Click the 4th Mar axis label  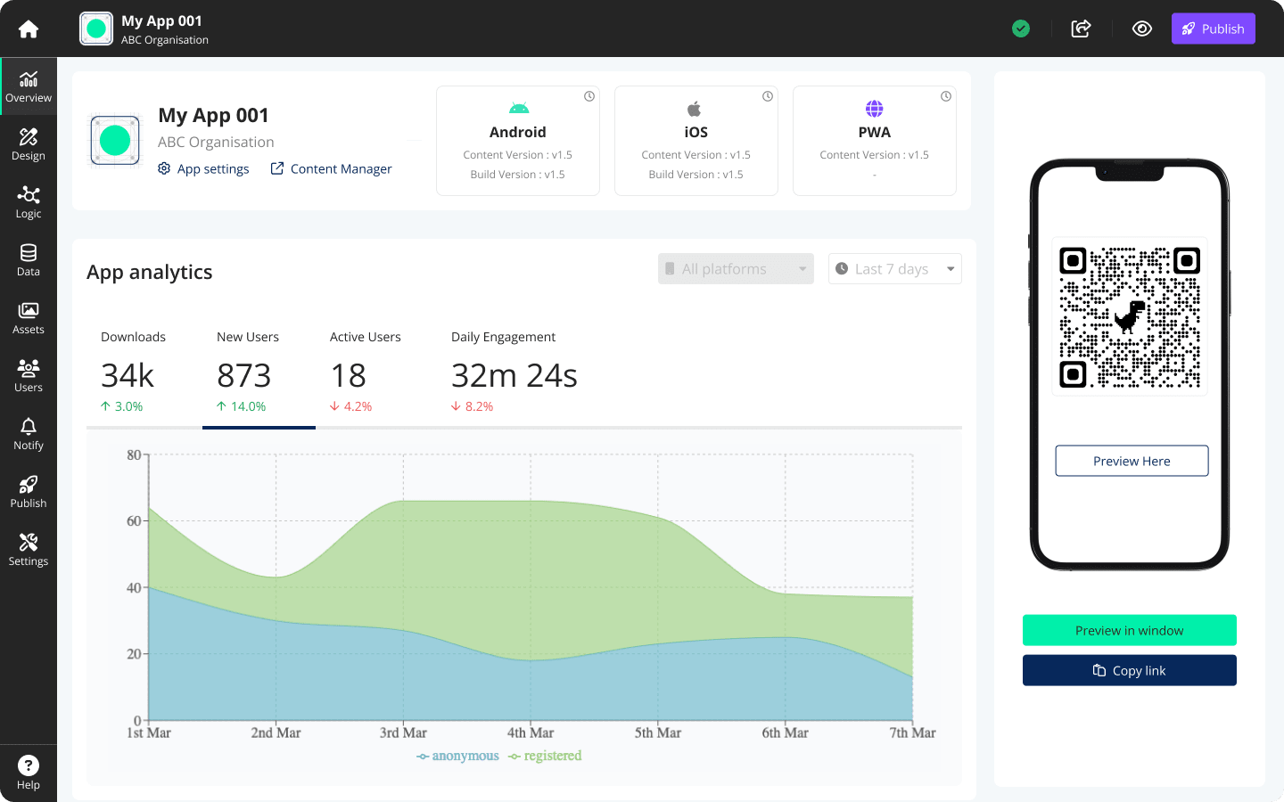tap(531, 732)
